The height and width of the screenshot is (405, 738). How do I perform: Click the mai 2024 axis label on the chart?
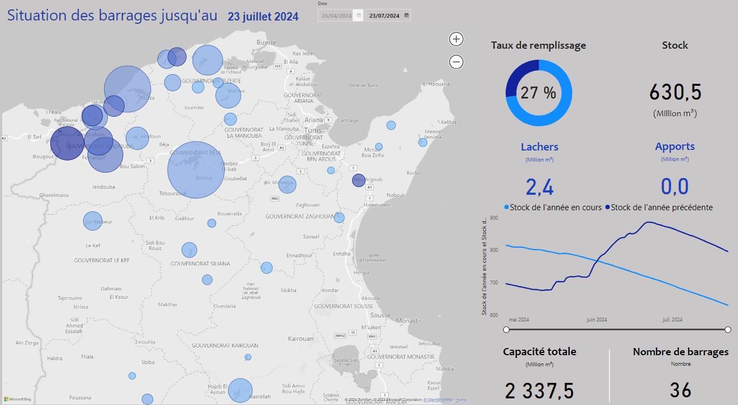pos(519,319)
